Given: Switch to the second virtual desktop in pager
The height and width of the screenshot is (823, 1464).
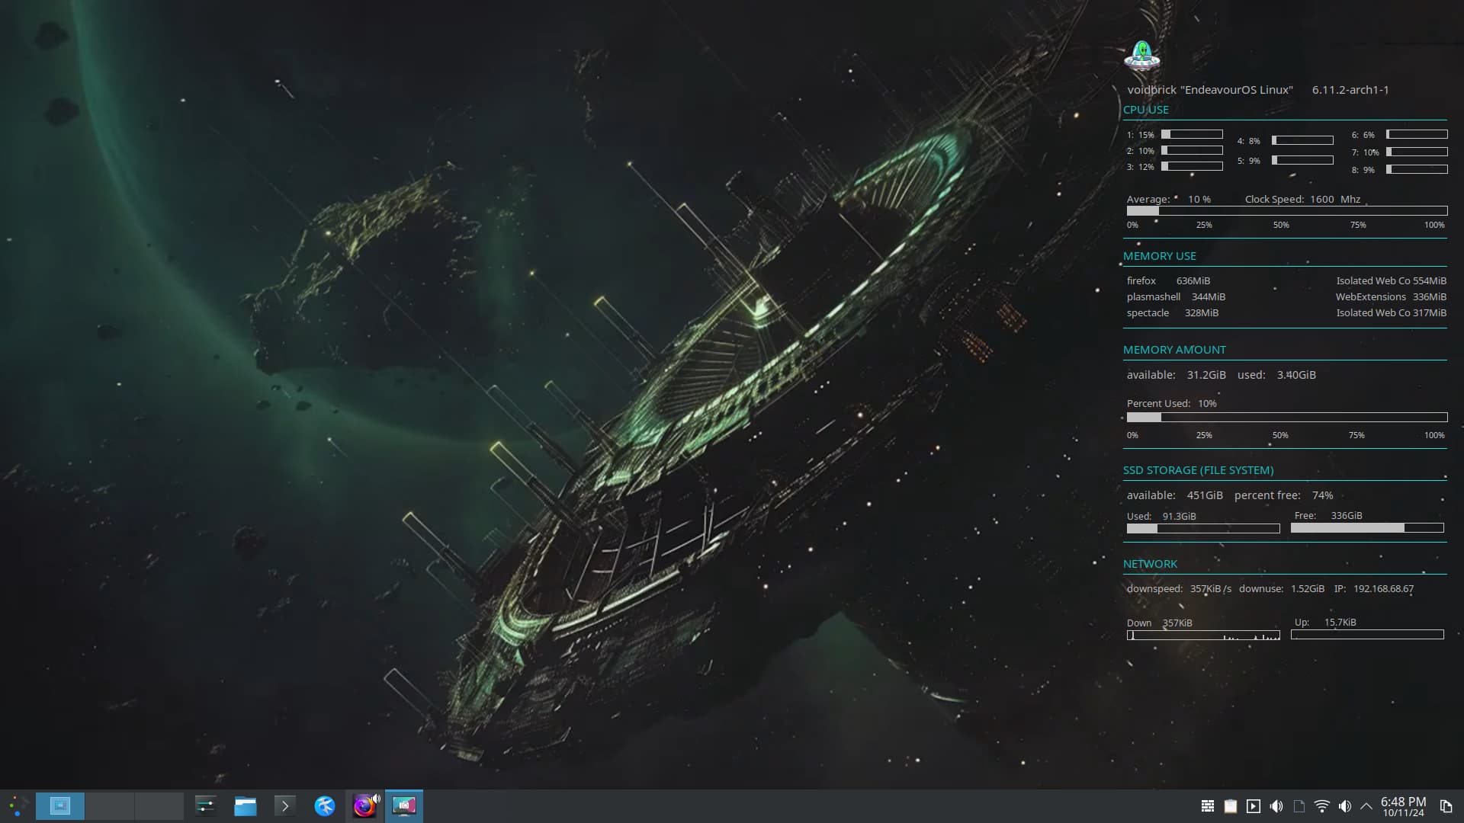Looking at the screenshot, I should 109,805.
